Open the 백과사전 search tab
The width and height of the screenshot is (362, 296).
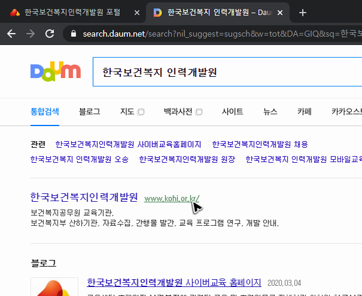(x=178, y=112)
